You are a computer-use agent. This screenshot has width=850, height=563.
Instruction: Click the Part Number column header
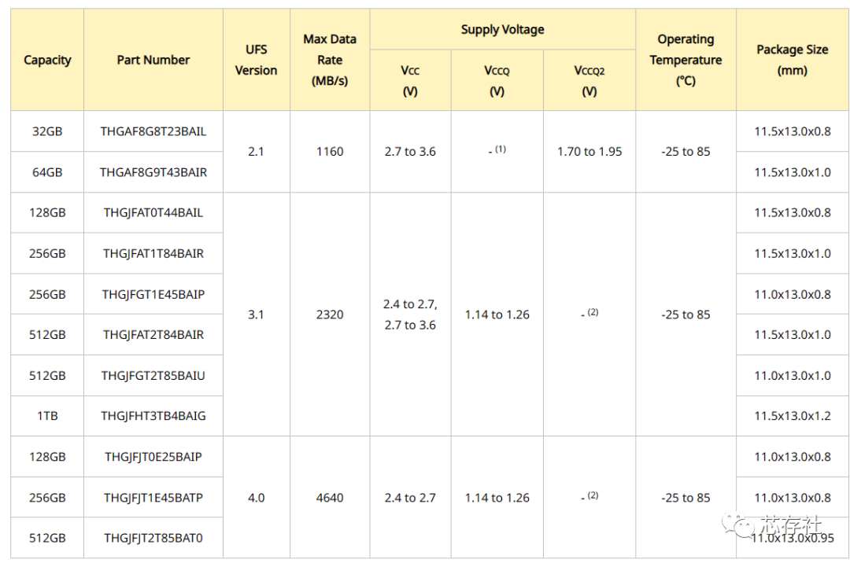[x=153, y=60]
